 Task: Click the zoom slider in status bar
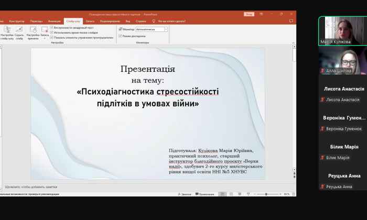266,194
